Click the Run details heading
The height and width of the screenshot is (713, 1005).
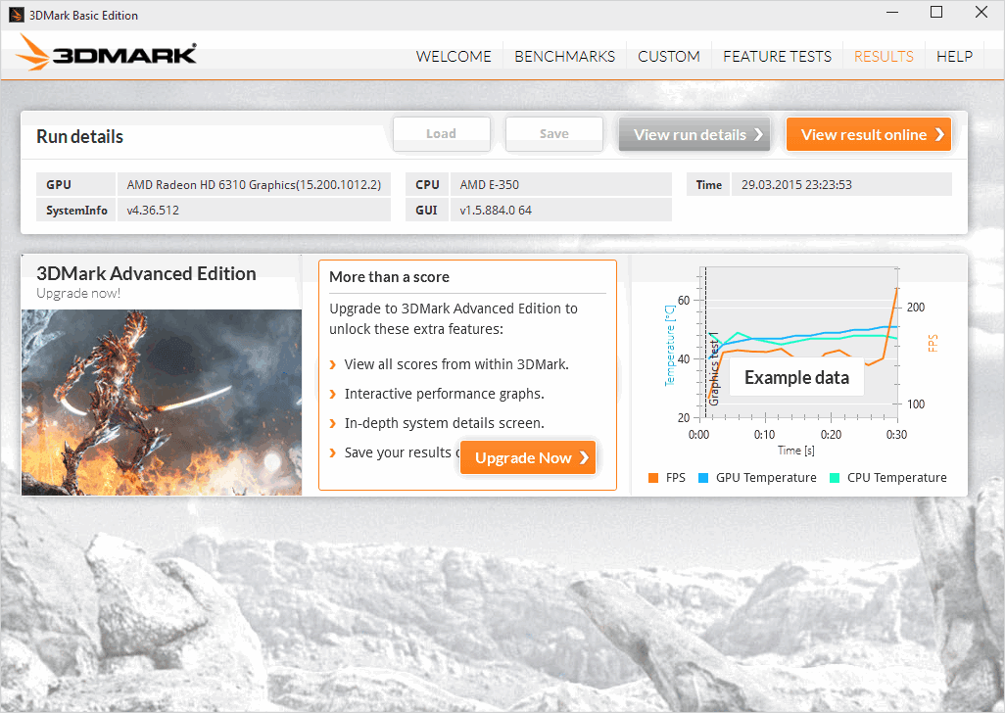(x=79, y=136)
